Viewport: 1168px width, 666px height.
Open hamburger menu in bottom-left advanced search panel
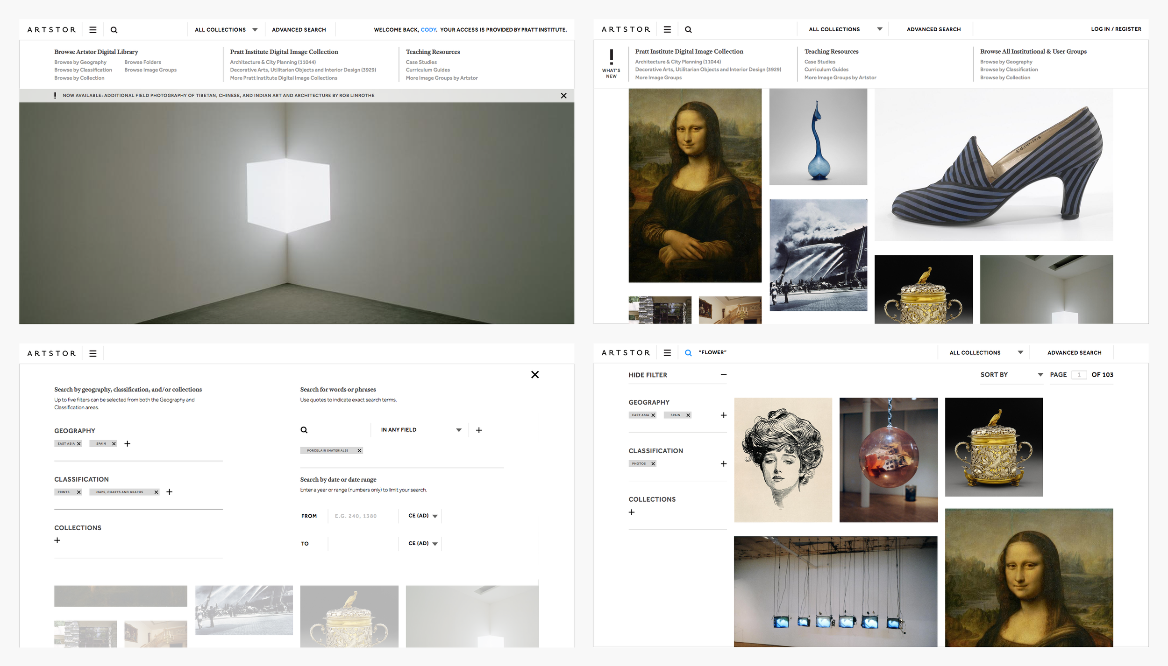point(93,354)
